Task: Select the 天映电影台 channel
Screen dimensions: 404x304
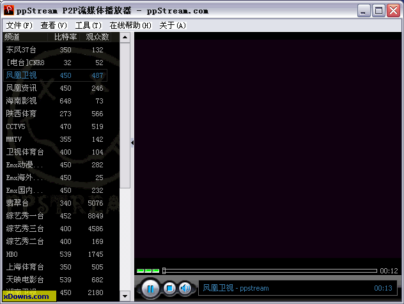Action: click(x=55, y=280)
